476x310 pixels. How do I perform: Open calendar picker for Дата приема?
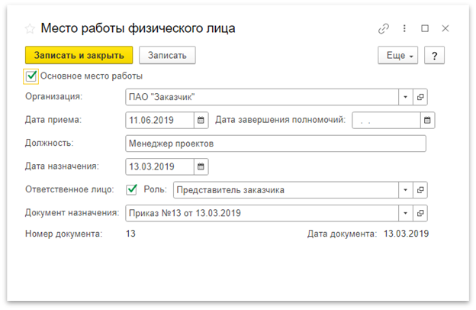201,121
